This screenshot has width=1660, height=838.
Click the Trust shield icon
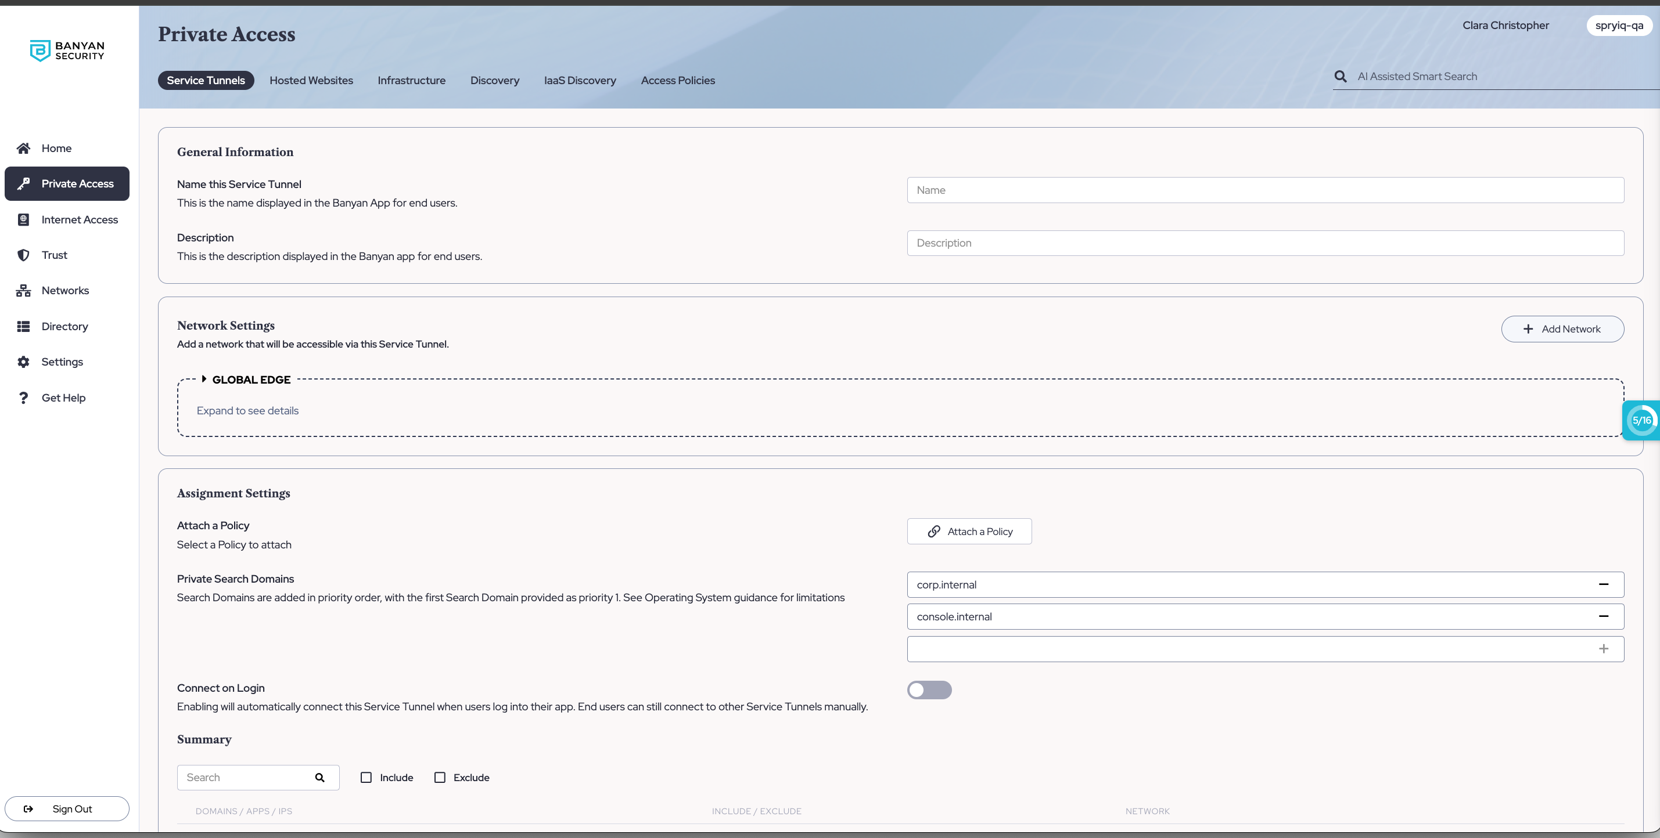click(x=23, y=255)
